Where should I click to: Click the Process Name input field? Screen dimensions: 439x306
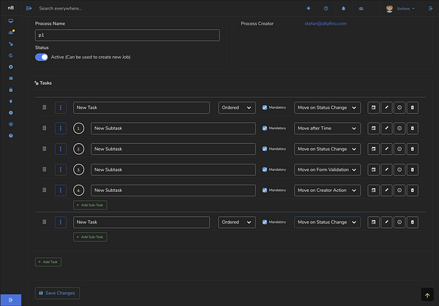[x=127, y=35]
